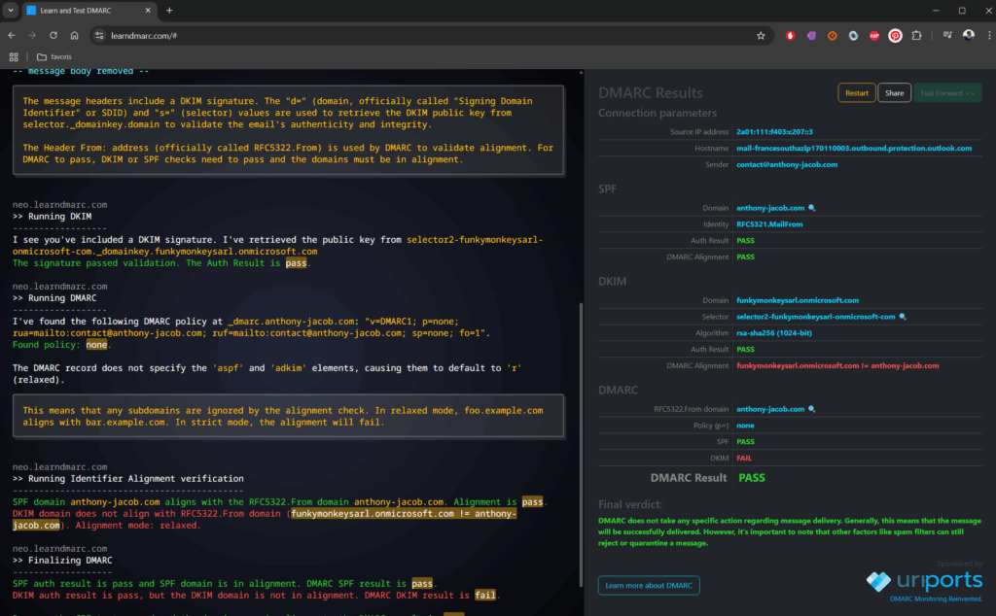Click the DMARC Result PASS text

[x=752, y=478]
